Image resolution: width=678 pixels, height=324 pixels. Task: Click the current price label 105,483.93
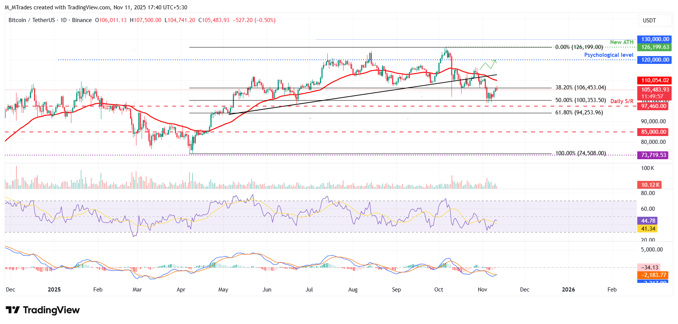tap(655, 90)
